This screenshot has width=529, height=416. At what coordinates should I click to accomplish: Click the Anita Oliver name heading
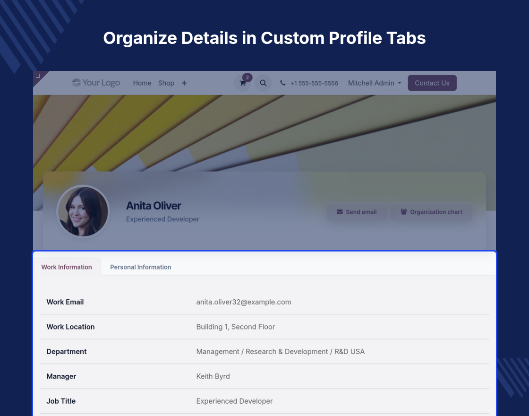pos(154,206)
